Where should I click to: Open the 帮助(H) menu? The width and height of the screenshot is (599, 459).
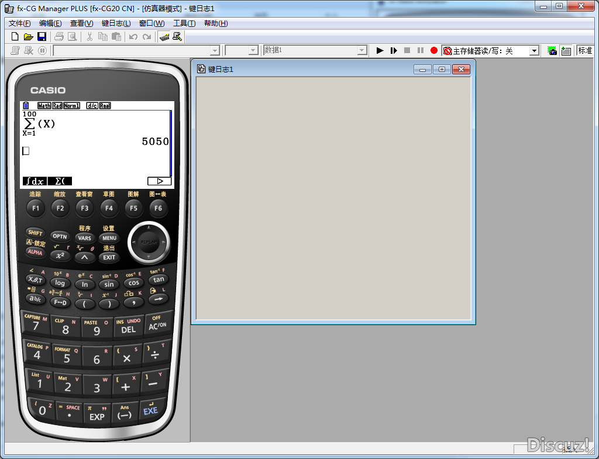[x=216, y=23]
